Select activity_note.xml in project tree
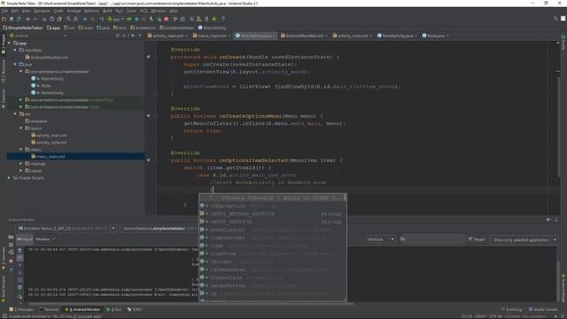The image size is (567, 319). pos(51,143)
